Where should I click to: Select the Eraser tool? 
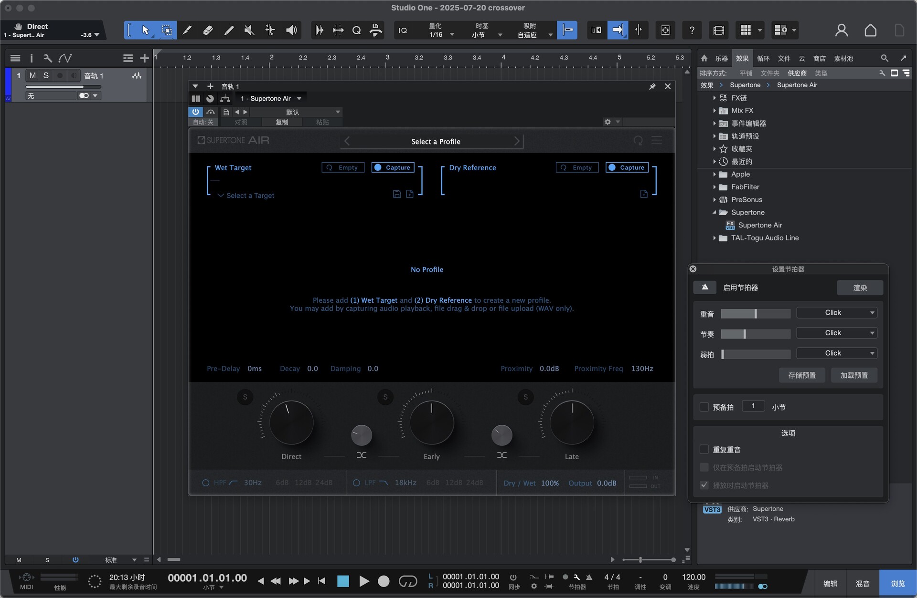point(208,30)
